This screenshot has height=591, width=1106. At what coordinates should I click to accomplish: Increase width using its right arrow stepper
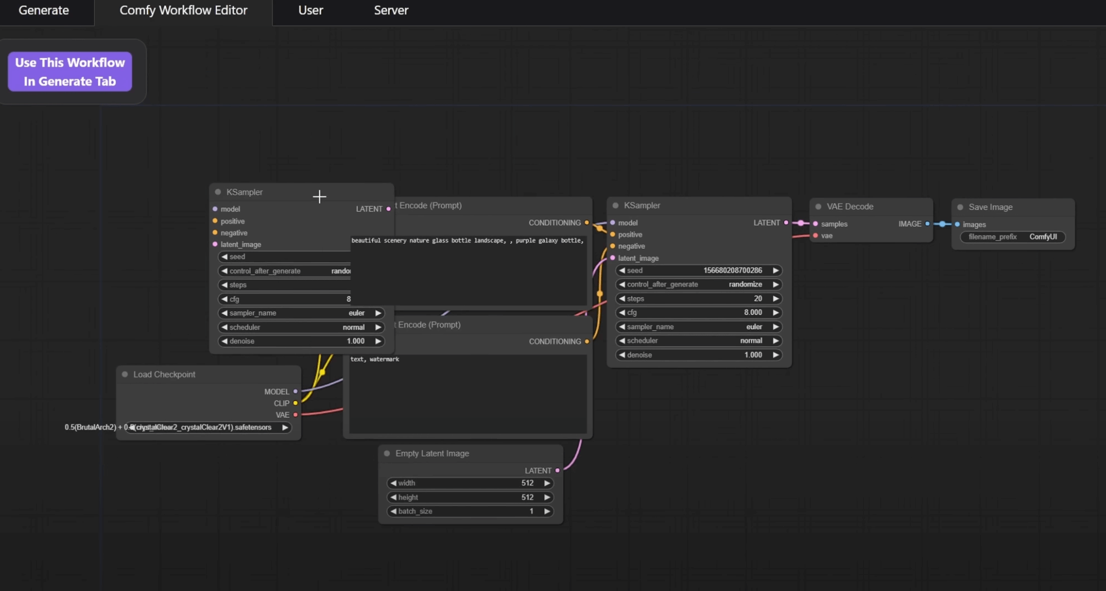coord(546,483)
